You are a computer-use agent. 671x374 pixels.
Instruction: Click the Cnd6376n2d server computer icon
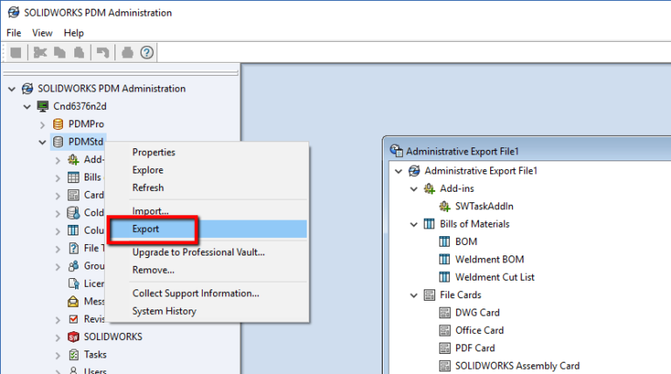42,106
